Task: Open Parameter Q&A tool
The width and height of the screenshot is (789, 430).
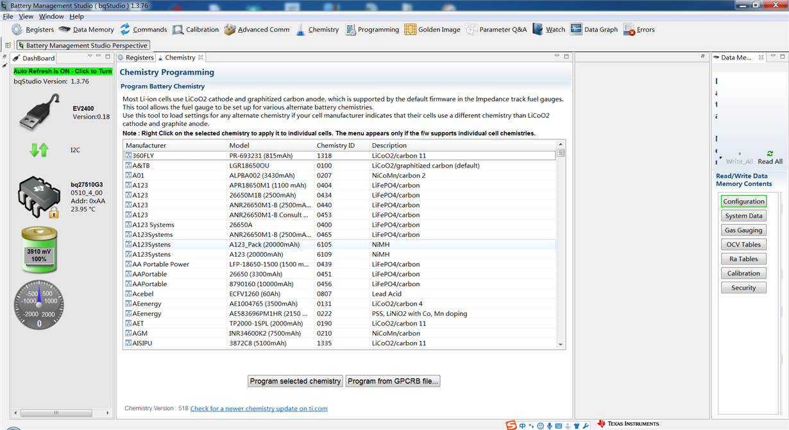Action: pos(496,30)
